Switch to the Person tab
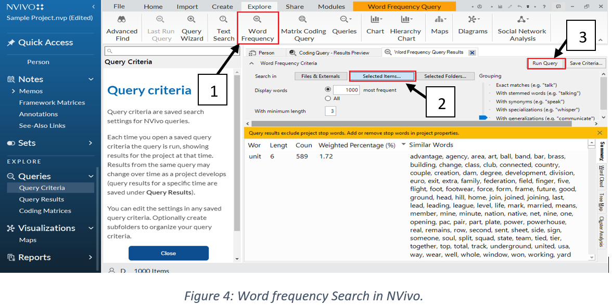This screenshot has height=305, width=612. coord(265,52)
